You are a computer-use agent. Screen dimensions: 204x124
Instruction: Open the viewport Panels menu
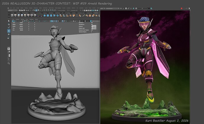coord(36,19)
